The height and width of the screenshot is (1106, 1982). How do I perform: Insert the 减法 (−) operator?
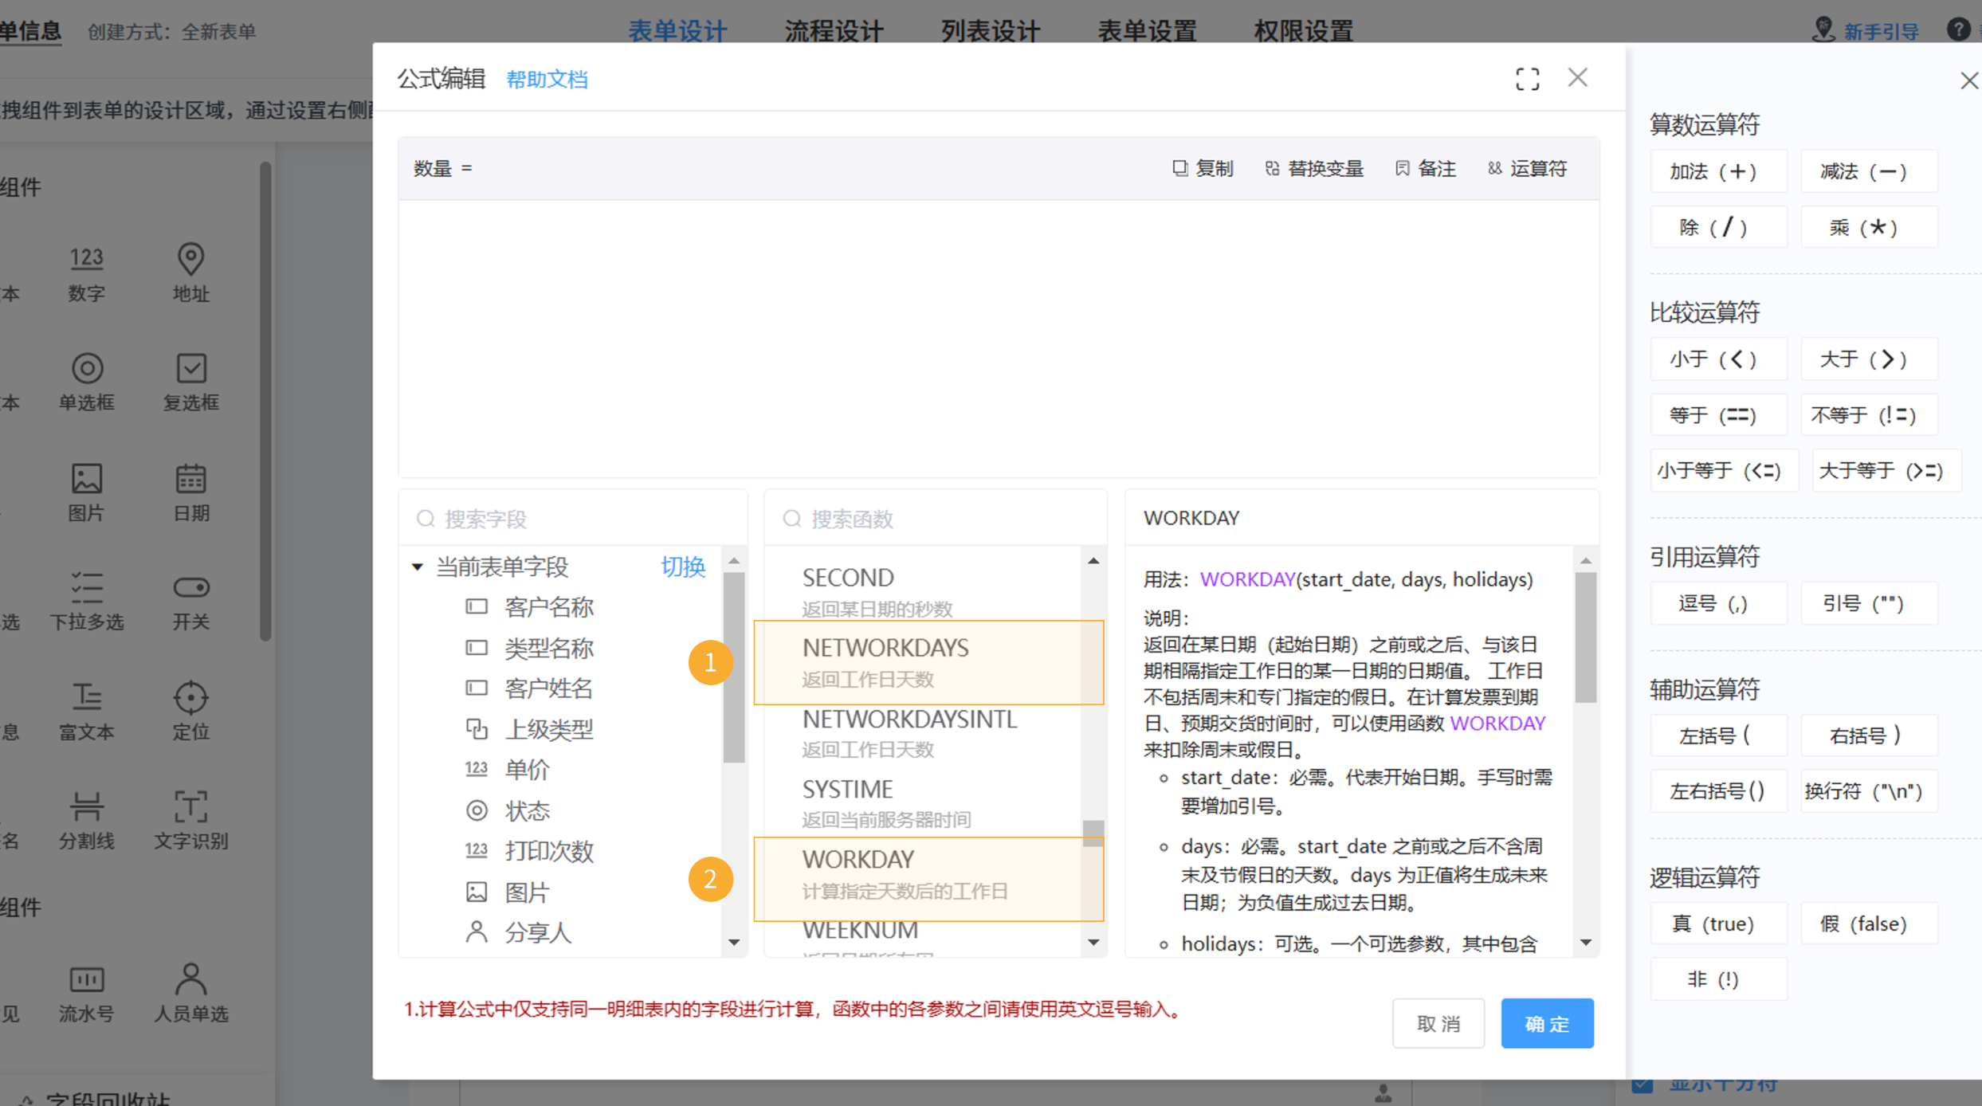pyautogui.click(x=1868, y=171)
